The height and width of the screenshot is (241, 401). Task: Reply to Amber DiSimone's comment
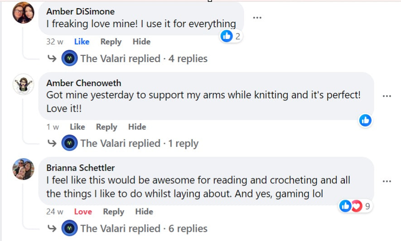point(111,42)
